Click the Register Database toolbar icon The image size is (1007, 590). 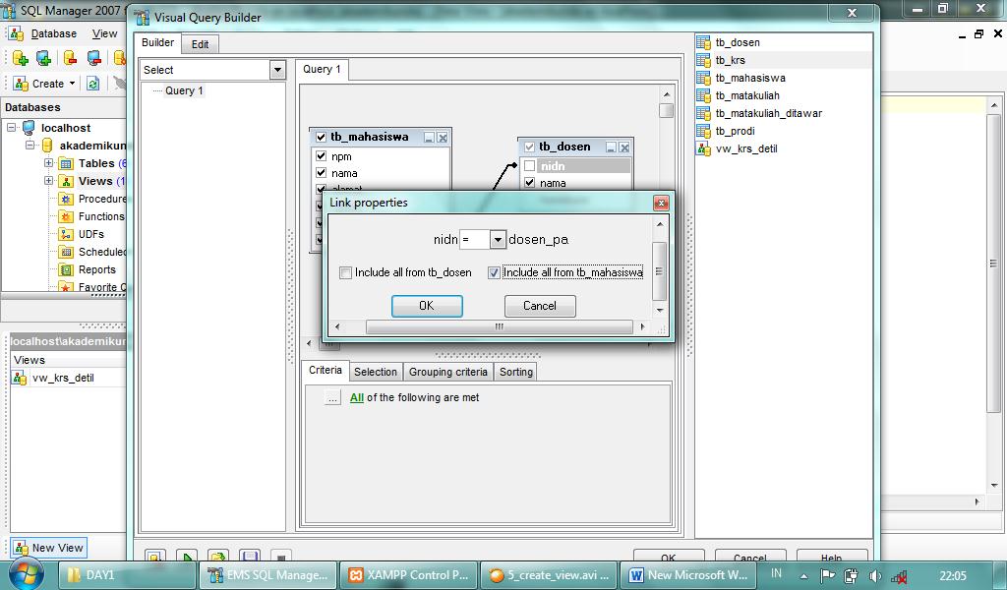click(x=20, y=58)
